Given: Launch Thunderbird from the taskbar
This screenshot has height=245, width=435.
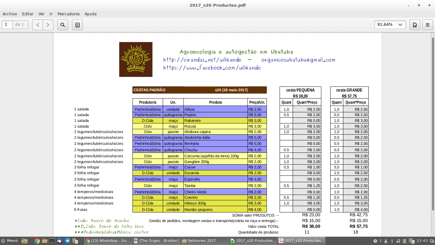Looking at the screenshot, I should [60, 241].
